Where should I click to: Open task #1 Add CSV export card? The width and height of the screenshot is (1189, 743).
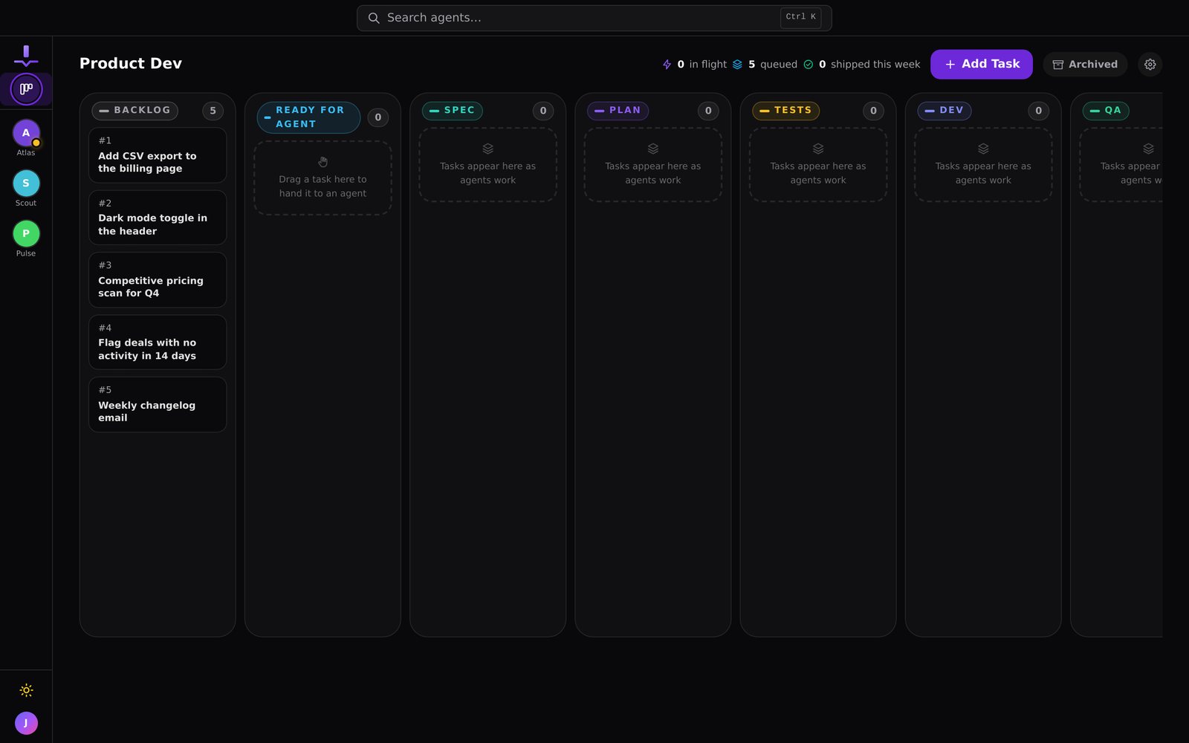click(x=158, y=155)
